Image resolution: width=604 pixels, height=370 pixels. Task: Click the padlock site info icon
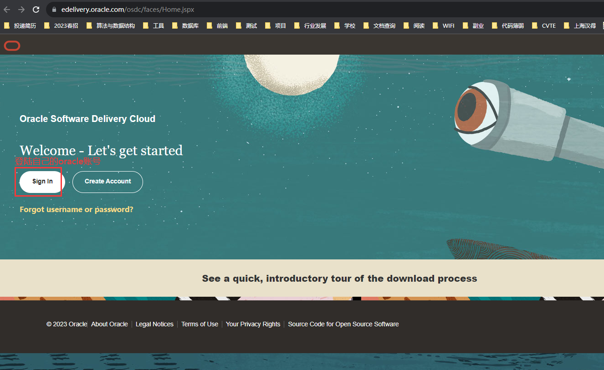54,10
